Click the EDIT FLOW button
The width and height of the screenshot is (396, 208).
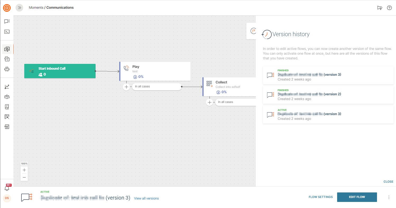click(357, 197)
